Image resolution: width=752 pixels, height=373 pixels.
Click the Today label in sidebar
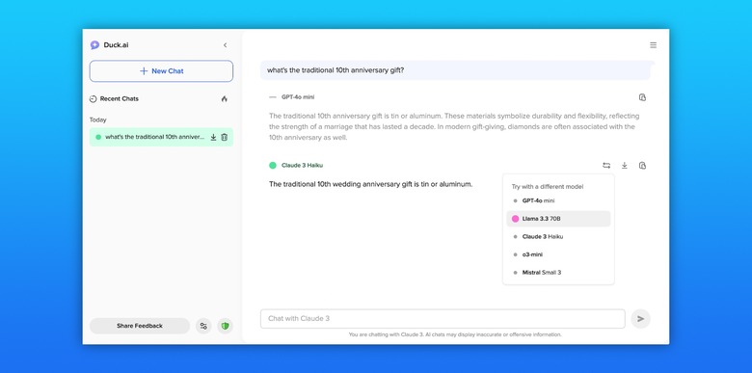click(x=97, y=120)
